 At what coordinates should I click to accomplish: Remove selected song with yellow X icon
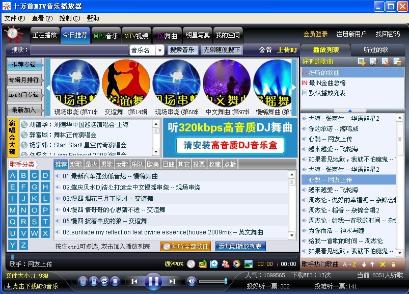[383, 264]
